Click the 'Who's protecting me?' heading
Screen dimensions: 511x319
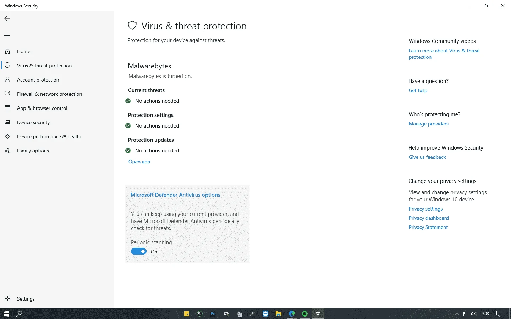tap(434, 114)
